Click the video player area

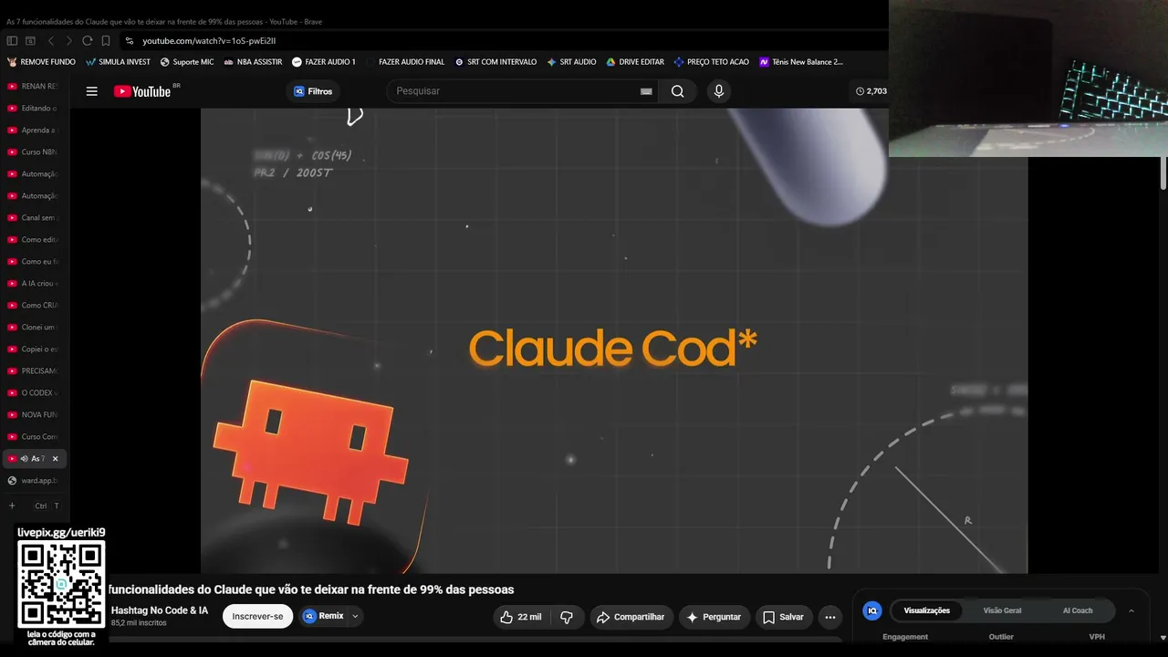(x=614, y=340)
